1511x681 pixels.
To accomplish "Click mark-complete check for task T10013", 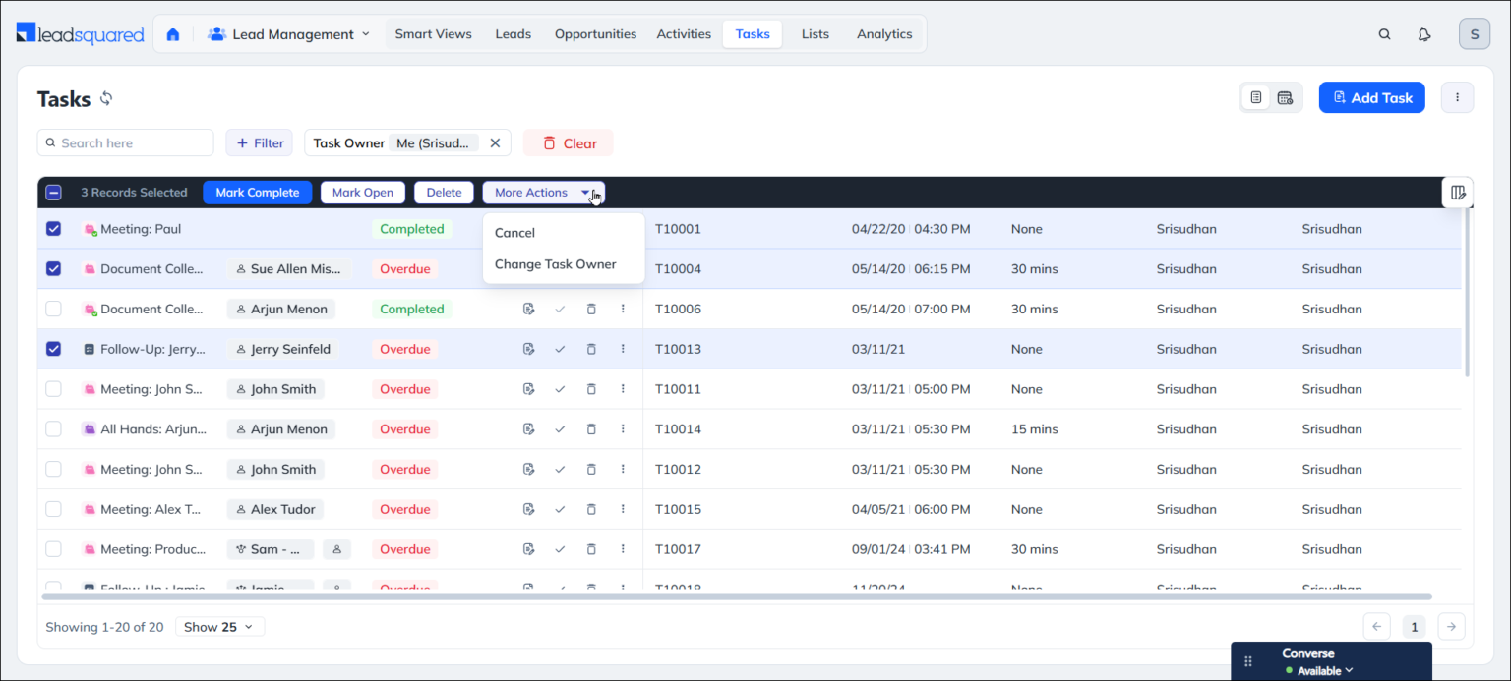I will point(560,349).
